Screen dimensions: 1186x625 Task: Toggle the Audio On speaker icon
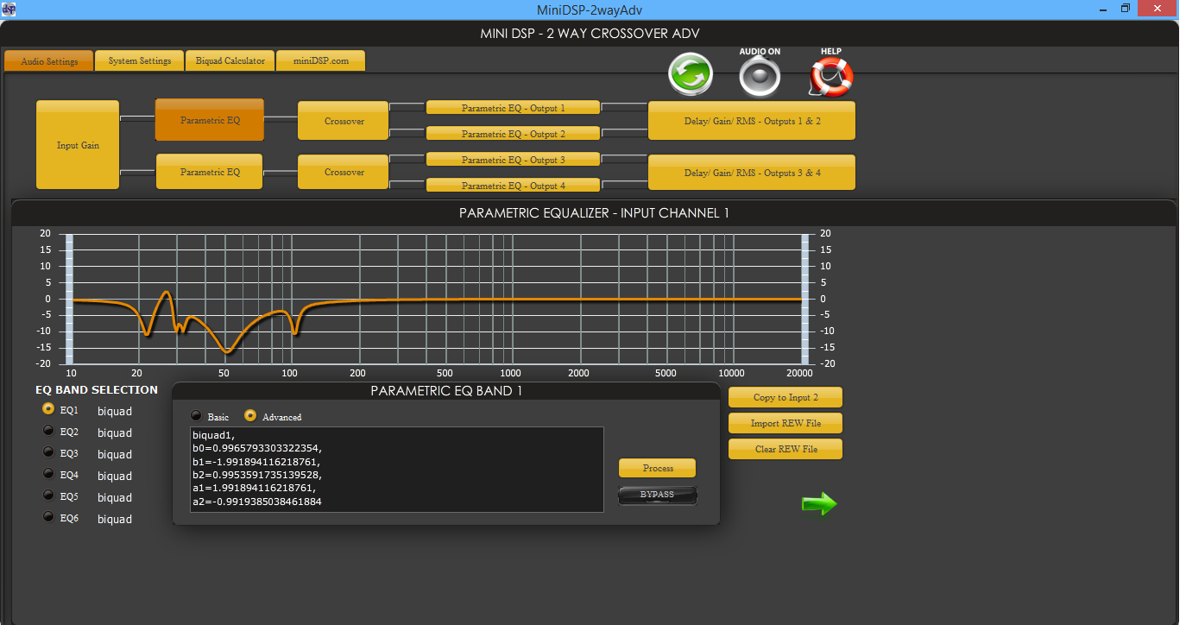click(x=760, y=77)
